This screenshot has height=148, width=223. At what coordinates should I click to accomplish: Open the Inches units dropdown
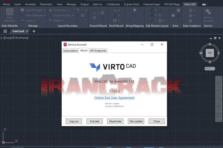coord(35,21)
